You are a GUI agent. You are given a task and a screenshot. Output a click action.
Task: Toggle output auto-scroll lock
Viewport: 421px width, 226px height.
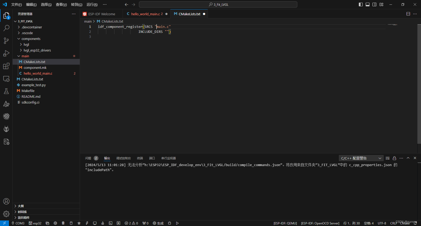click(394, 158)
